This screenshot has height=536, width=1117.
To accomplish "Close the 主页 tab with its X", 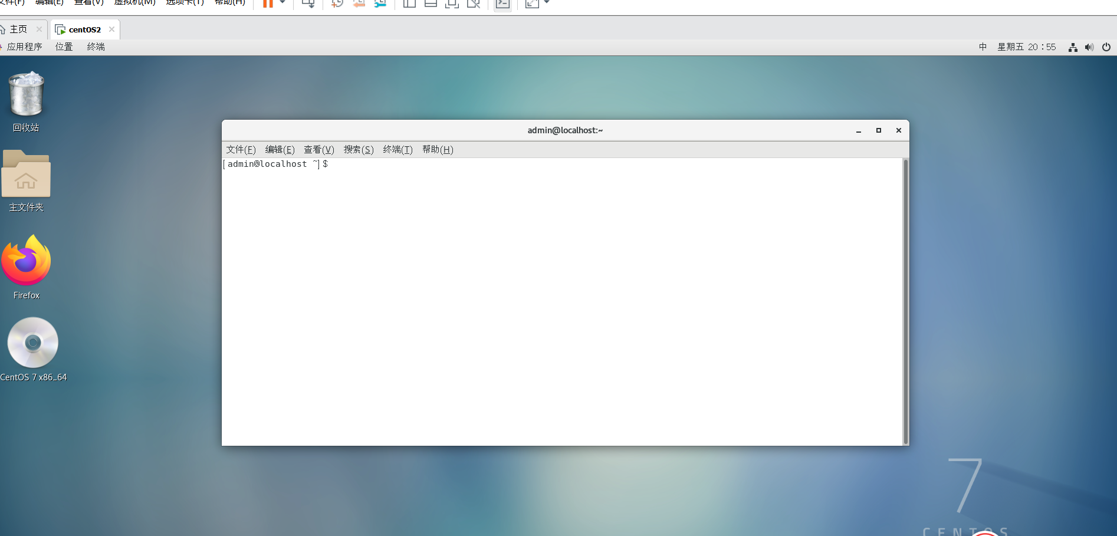I will click(39, 29).
